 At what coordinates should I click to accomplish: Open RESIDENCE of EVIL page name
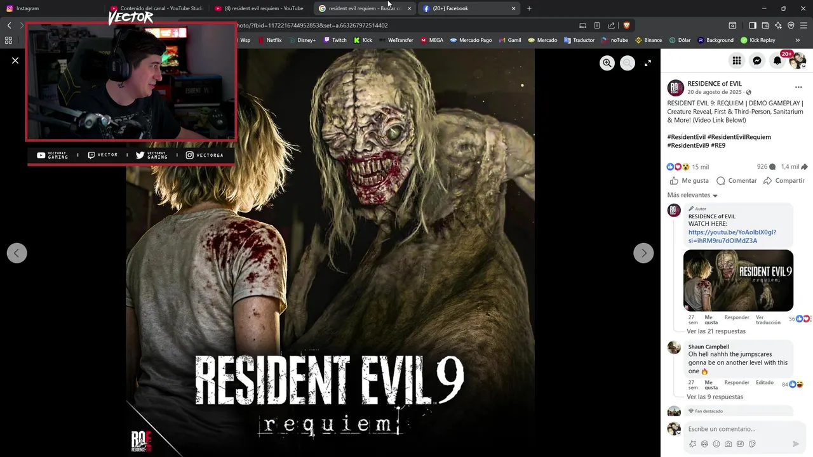pos(715,84)
